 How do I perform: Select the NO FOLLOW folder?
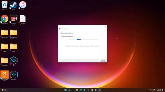pyautogui.click(x=5, y=34)
